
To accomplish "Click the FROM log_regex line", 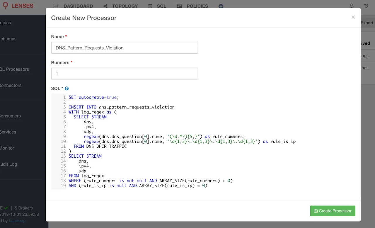I will (86, 176).
